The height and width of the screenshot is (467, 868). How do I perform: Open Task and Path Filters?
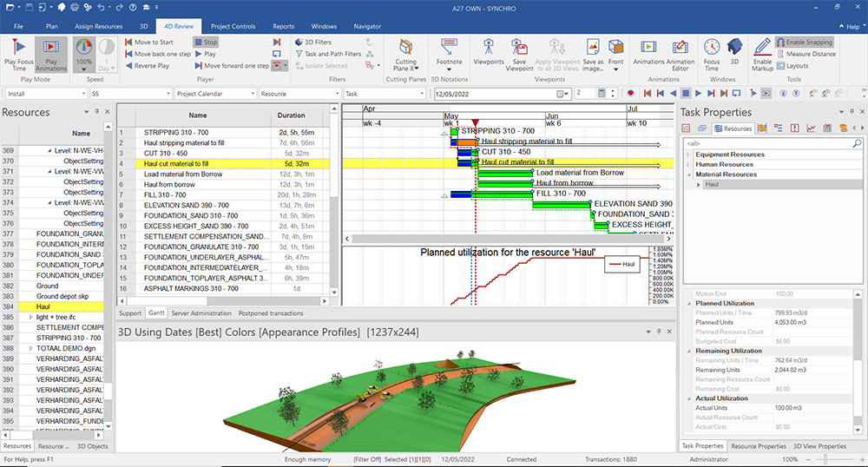pyautogui.click(x=328, y=54)
